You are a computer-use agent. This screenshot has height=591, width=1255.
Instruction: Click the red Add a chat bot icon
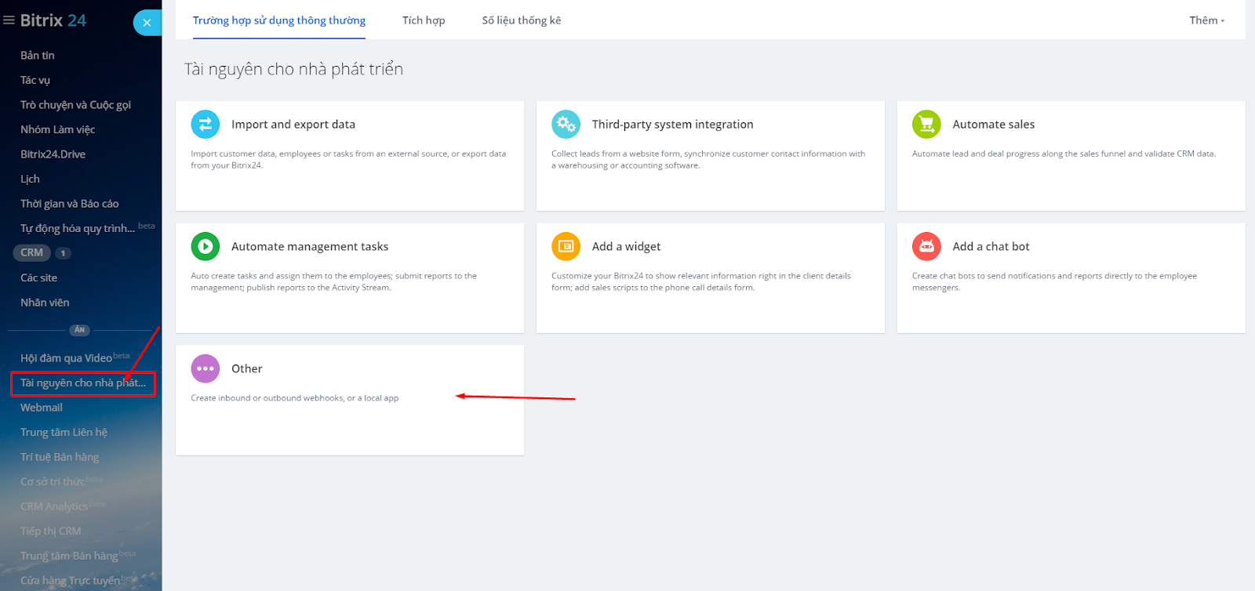pos(926,246)
